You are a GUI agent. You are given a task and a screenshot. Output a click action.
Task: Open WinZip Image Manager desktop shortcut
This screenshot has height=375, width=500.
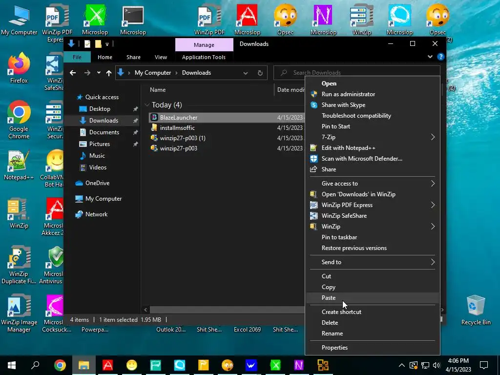19,313
